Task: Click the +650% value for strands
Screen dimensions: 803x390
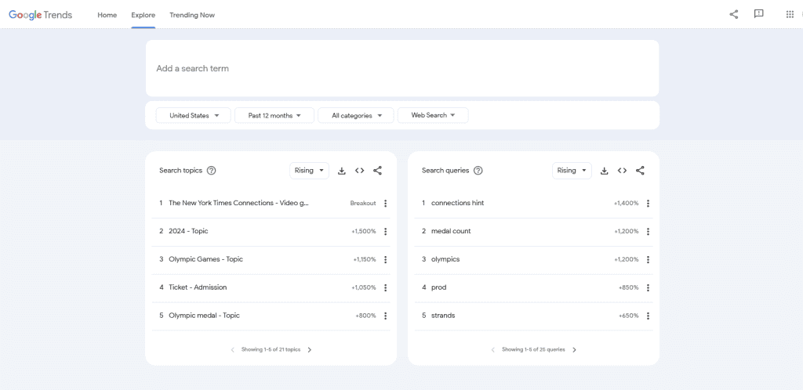Action: point(628,316)
